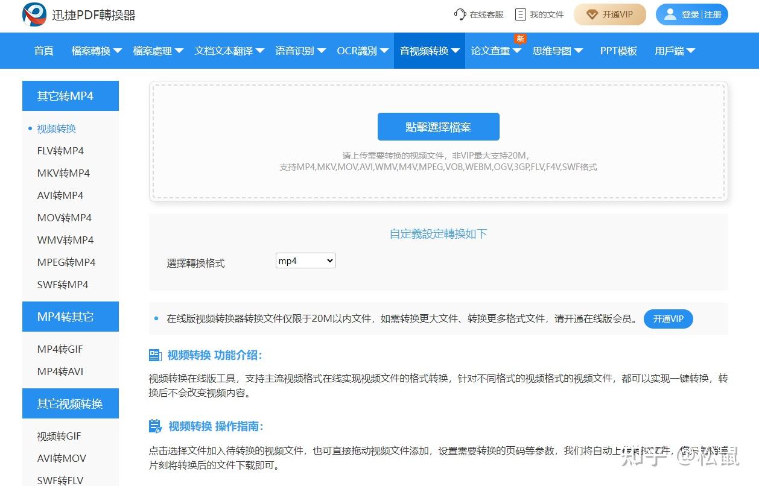Expand the 思维导图 menu arrow
This screenshot has height=486, width=759.
pyautogui.click(x=579, y=51)
